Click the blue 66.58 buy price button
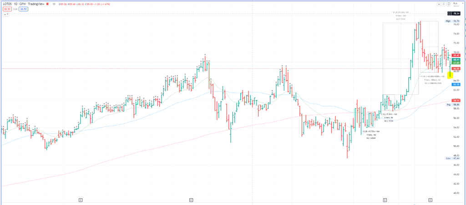466x205 pixels. [x=23, y=9]
